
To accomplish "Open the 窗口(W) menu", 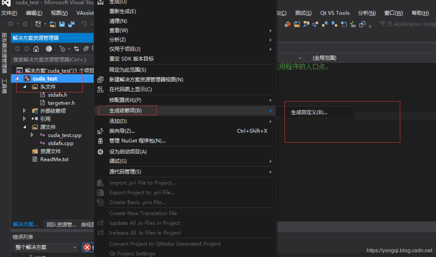I will (x=394, y=13).
